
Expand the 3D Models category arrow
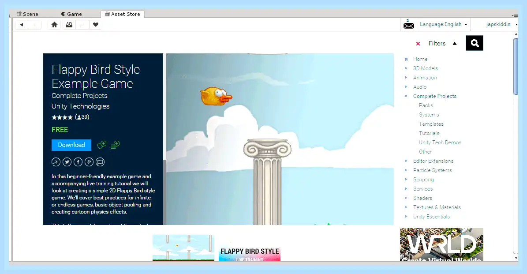coord(406,68)
